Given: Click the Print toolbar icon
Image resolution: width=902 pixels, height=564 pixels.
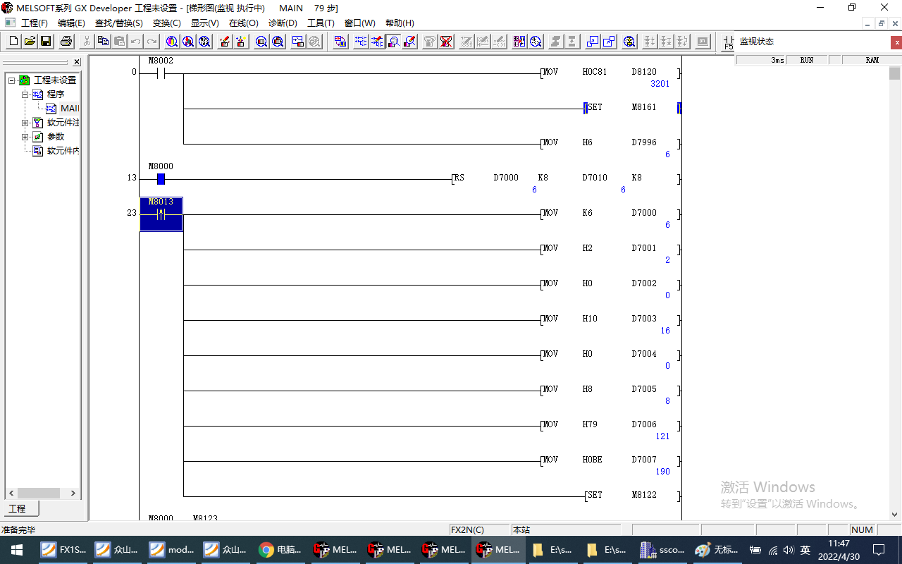Looking at the screenshot, I should (66, 42).
